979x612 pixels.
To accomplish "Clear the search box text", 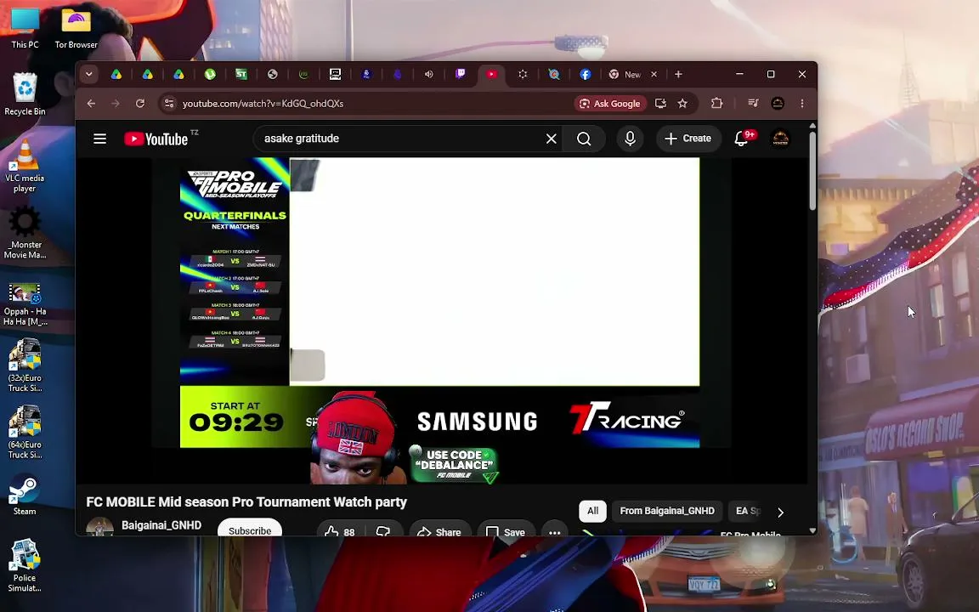I will point(551,139).
